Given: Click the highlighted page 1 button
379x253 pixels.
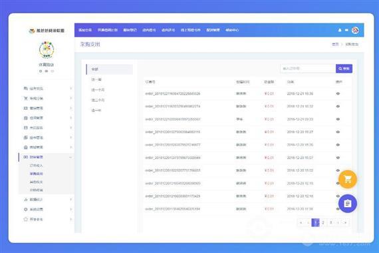Looking at the screenshot, I should (x=315, y=222).
